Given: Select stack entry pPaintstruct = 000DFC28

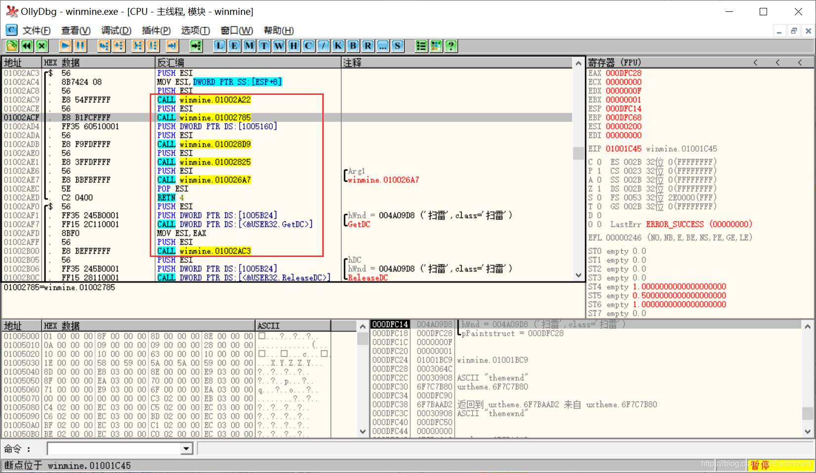Looking at the screenshot, I should point(513,334).
